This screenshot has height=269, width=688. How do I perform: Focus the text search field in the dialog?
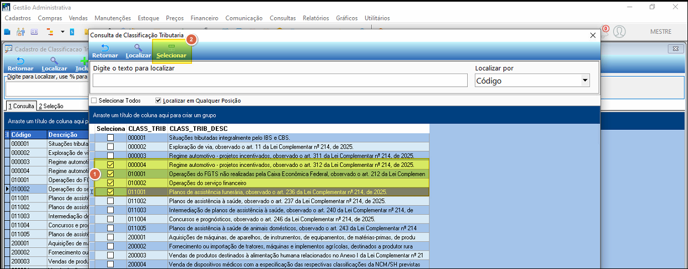[280, 80]
